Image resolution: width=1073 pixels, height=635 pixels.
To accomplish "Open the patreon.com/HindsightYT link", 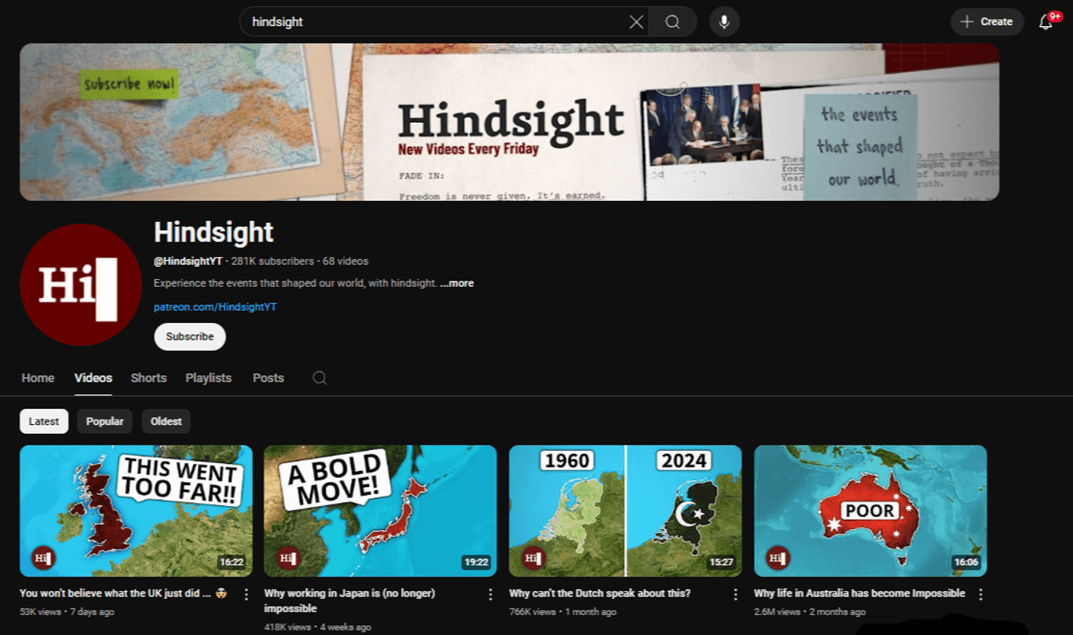I will coord(216,307).
